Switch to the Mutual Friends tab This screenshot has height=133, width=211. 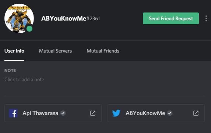pos(103,51)
